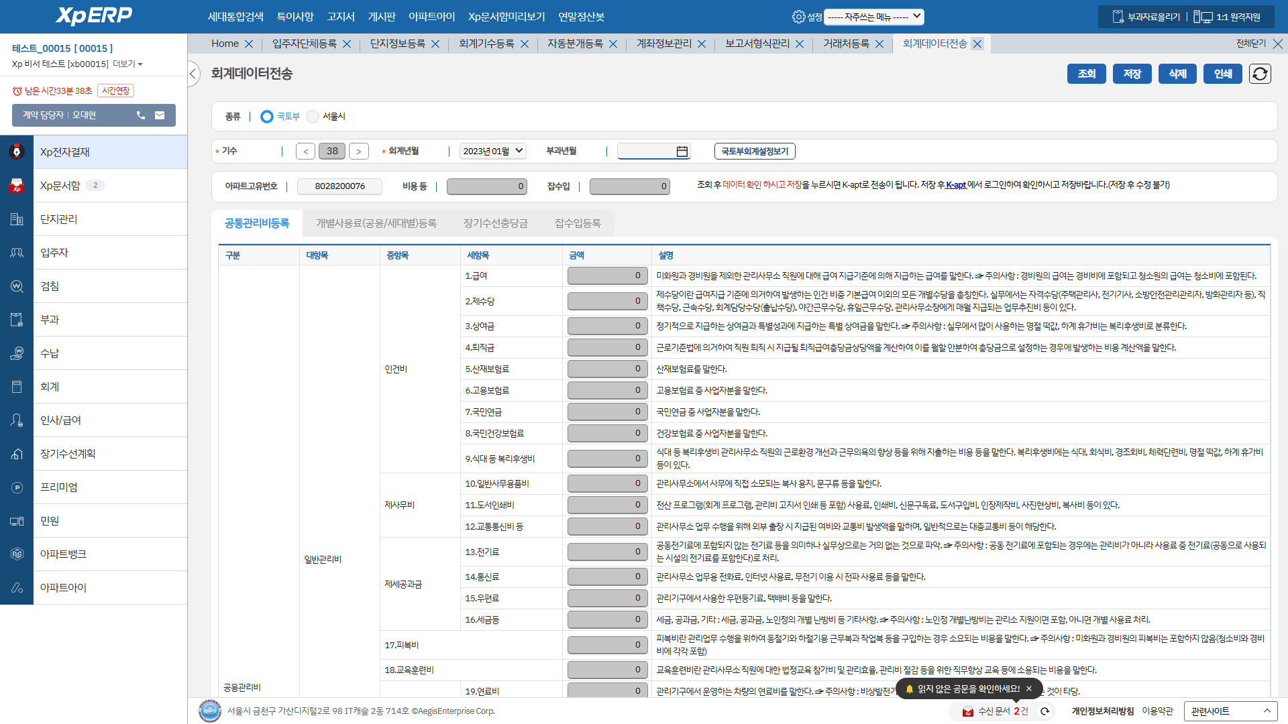
Task: Click the 조회 button
Action: 1086,74
